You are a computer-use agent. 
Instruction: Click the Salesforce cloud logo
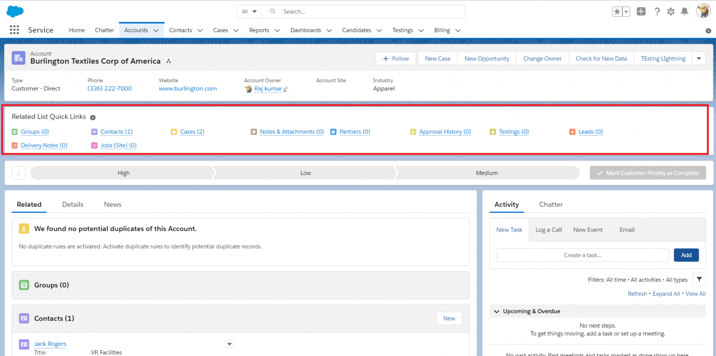(x=14, y=11)
